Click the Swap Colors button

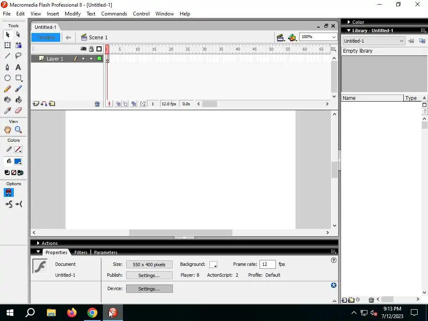point(20,173)
